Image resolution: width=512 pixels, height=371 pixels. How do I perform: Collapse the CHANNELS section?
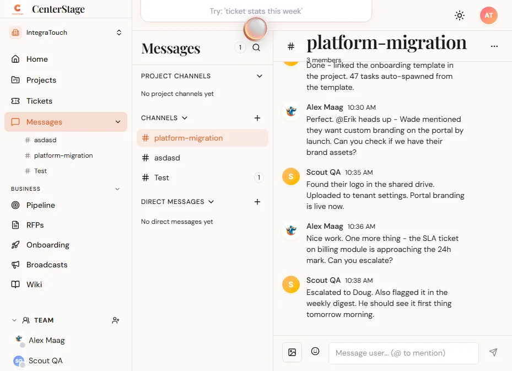(x=184, y=117)
